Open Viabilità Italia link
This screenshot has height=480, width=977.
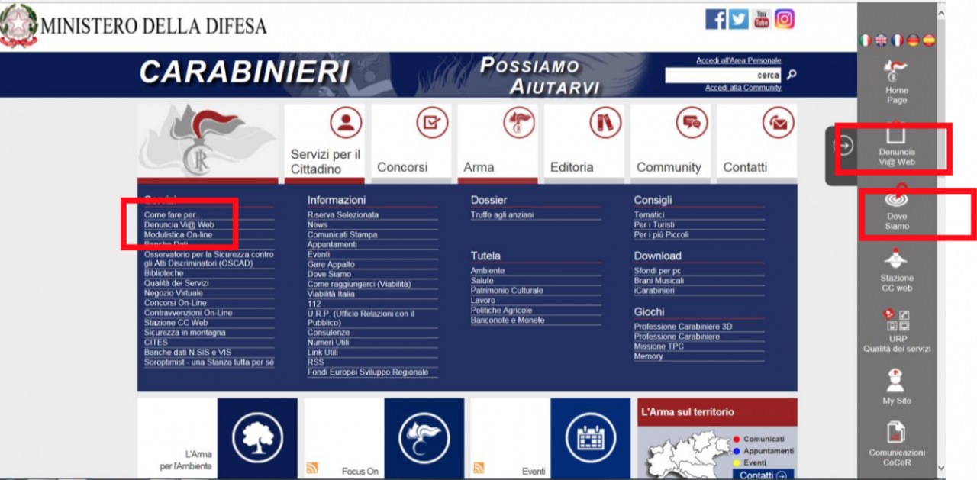click(331, 294)
